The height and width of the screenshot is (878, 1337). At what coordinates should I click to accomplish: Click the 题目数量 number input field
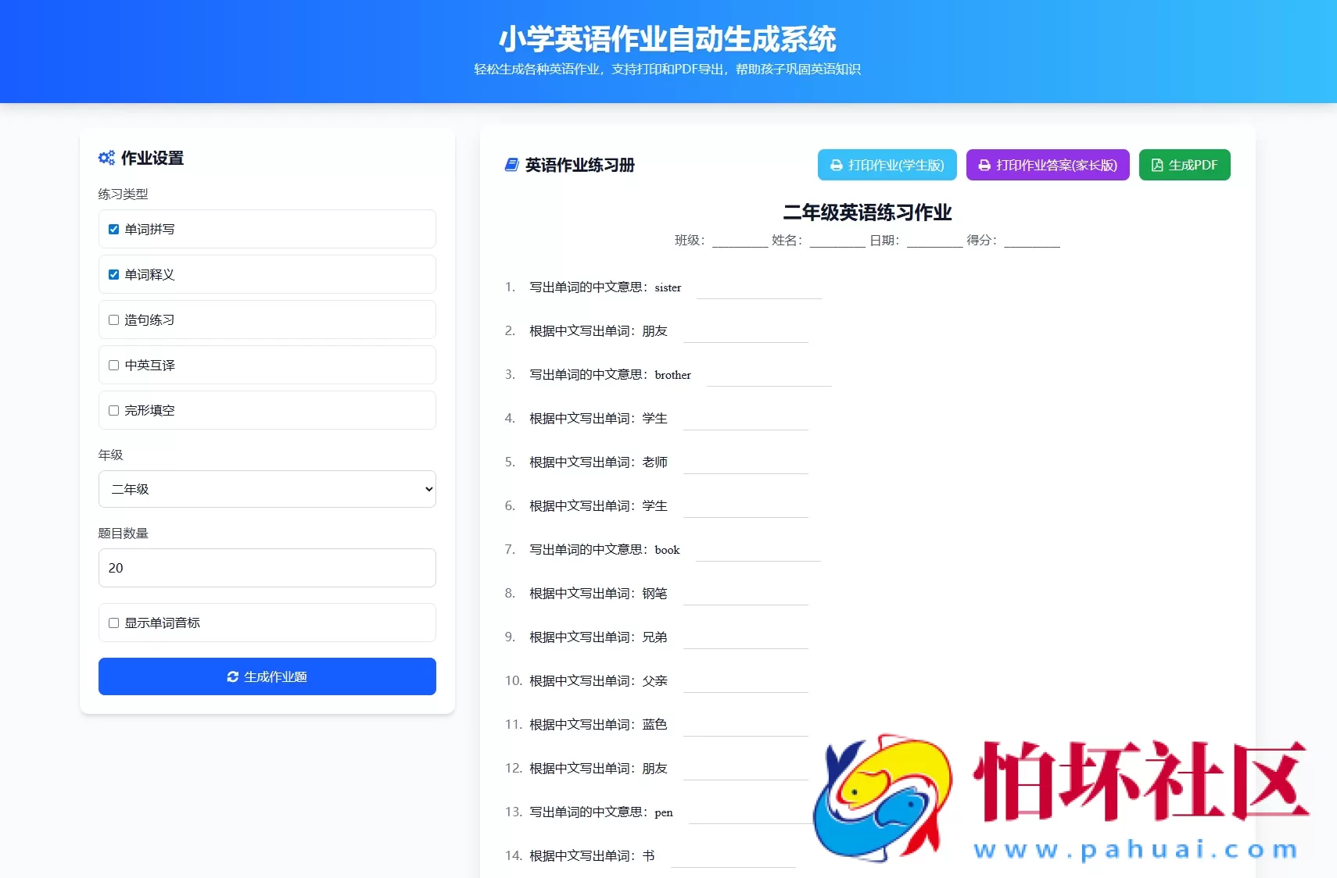(x=267, y=568)
